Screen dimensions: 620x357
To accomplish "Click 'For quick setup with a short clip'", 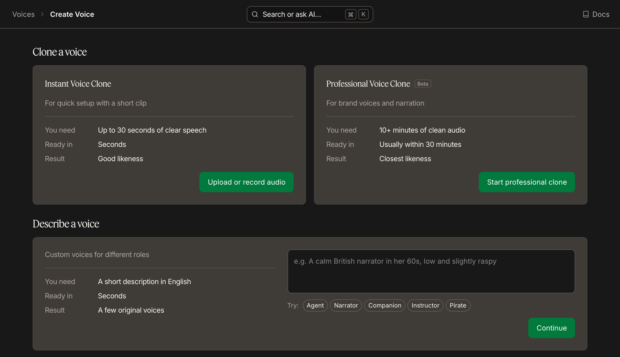I will (96, 103).
